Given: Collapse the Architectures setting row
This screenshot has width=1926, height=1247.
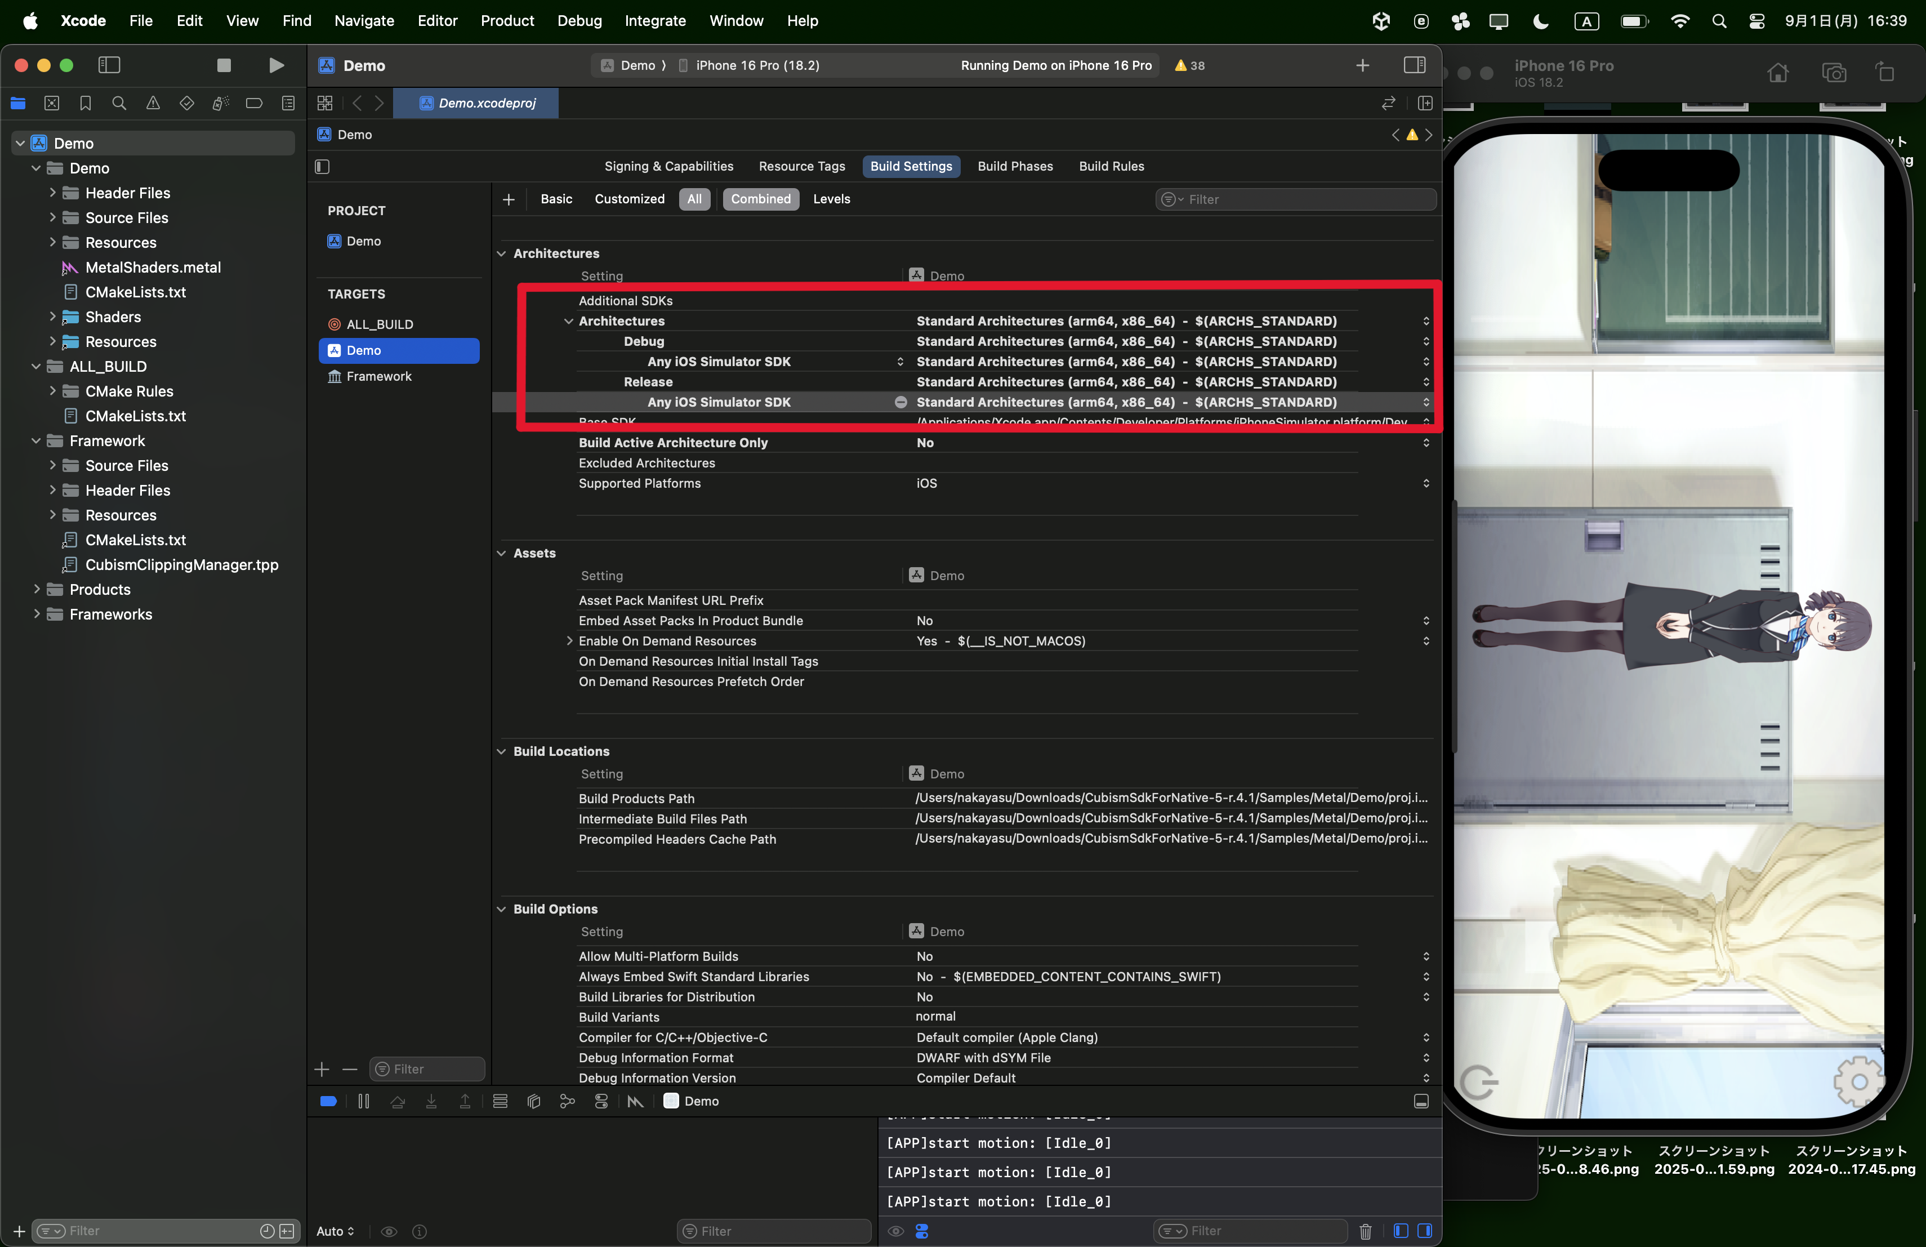Looking at the screenshot, I should [569, 321].
